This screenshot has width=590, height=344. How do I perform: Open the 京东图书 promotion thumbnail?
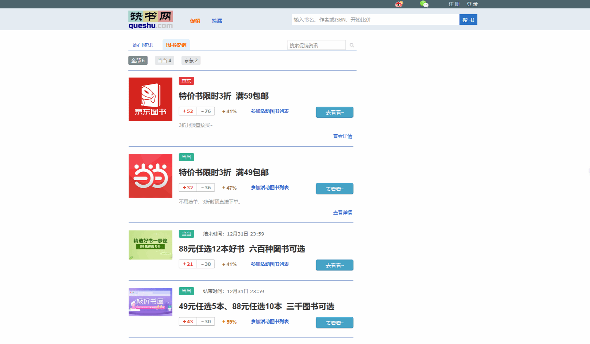click(x=150, y=99)
